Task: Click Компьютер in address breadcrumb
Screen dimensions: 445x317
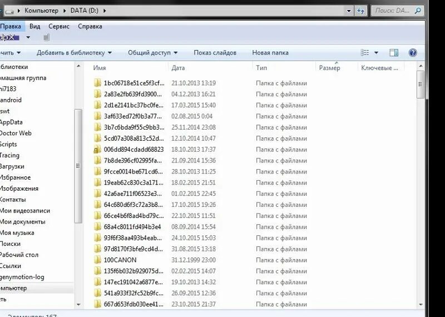Action: click(41, 11)
